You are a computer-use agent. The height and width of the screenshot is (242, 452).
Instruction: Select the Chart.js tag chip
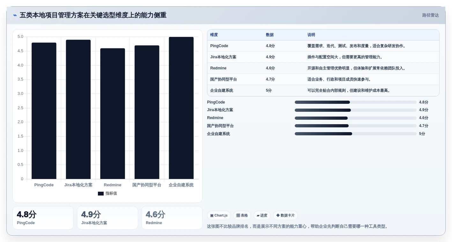219,216
